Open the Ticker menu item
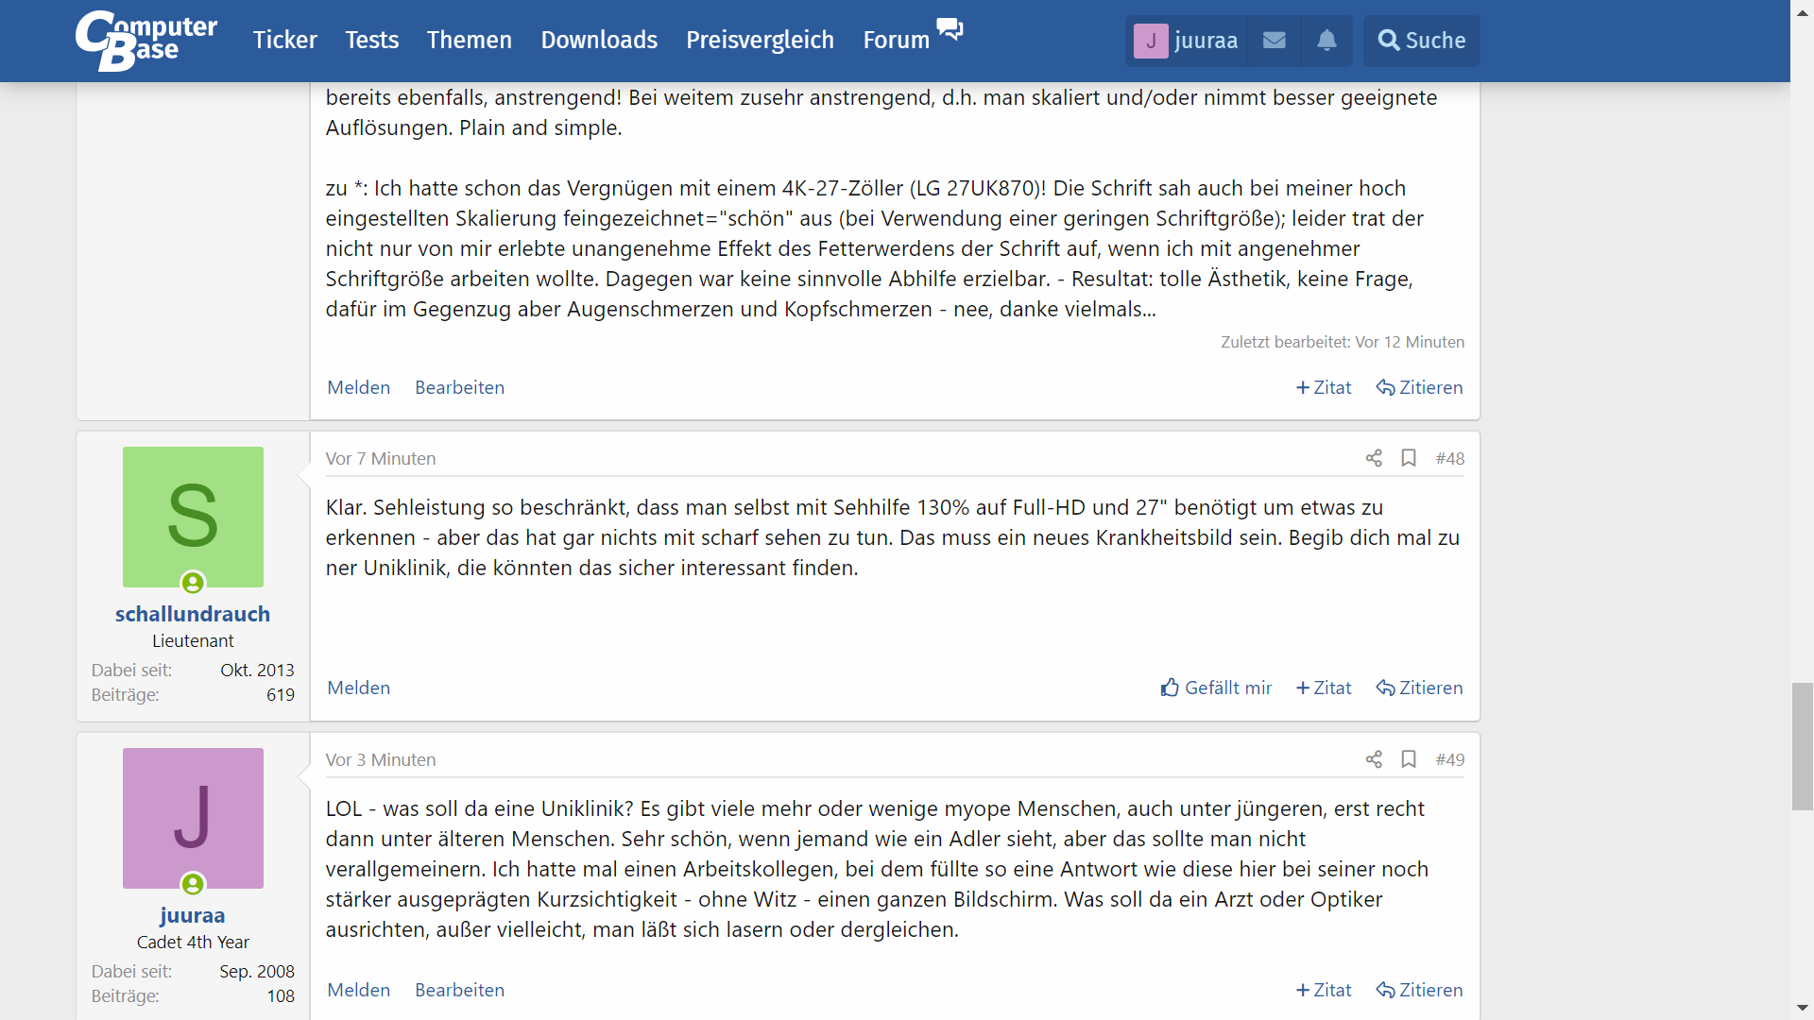Viewport: 1814px width, 1020px height. (x=284, y=41)
